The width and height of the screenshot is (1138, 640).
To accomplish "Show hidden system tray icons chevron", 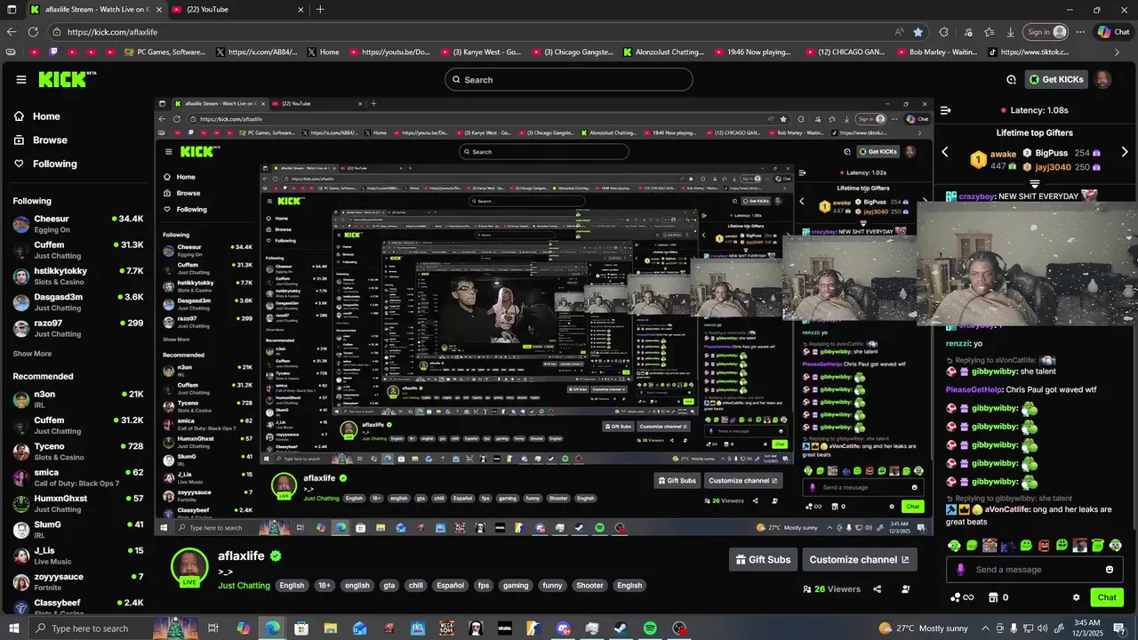I will click(985, 628).
